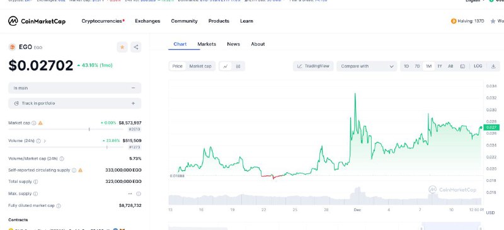Open the Community menu
The image size is (504, 230).
point(184,21)
